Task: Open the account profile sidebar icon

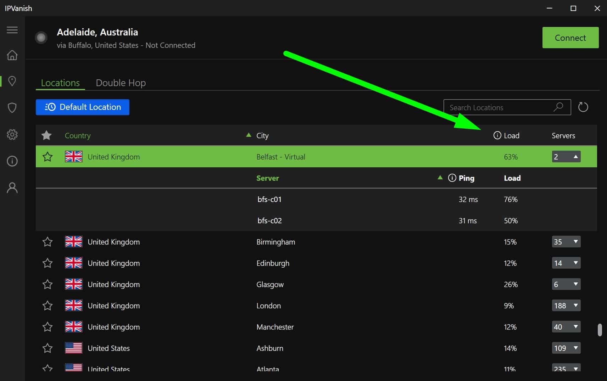Action: pyautogui.click(x=12, y=187)
